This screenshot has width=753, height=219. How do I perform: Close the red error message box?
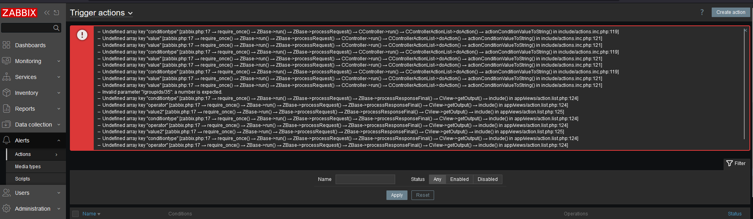pos(745,31)
